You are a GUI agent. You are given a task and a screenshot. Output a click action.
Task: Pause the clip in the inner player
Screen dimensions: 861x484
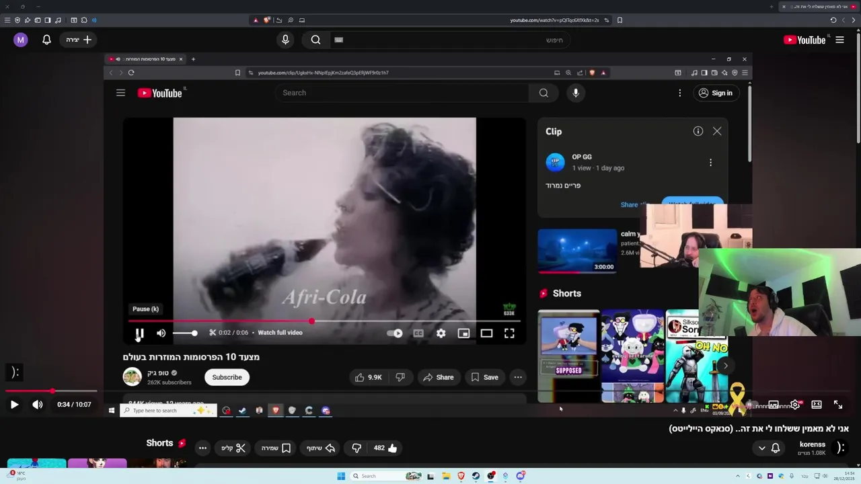(x=139, y=333)
